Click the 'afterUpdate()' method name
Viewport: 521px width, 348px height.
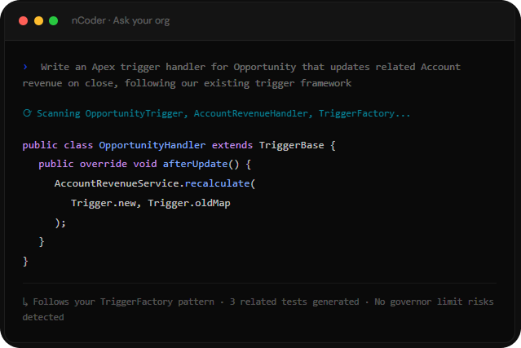click(x=201, y=164)
